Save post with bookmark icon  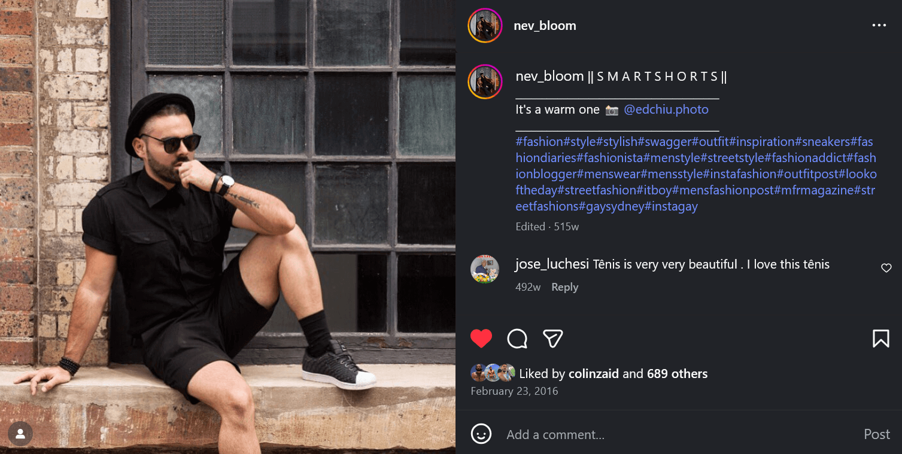[880, 339]
